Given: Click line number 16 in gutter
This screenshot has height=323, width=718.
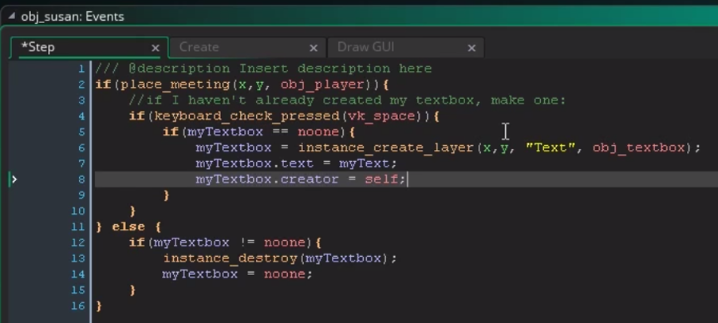Looking at the screenshot, I should 78,306.
